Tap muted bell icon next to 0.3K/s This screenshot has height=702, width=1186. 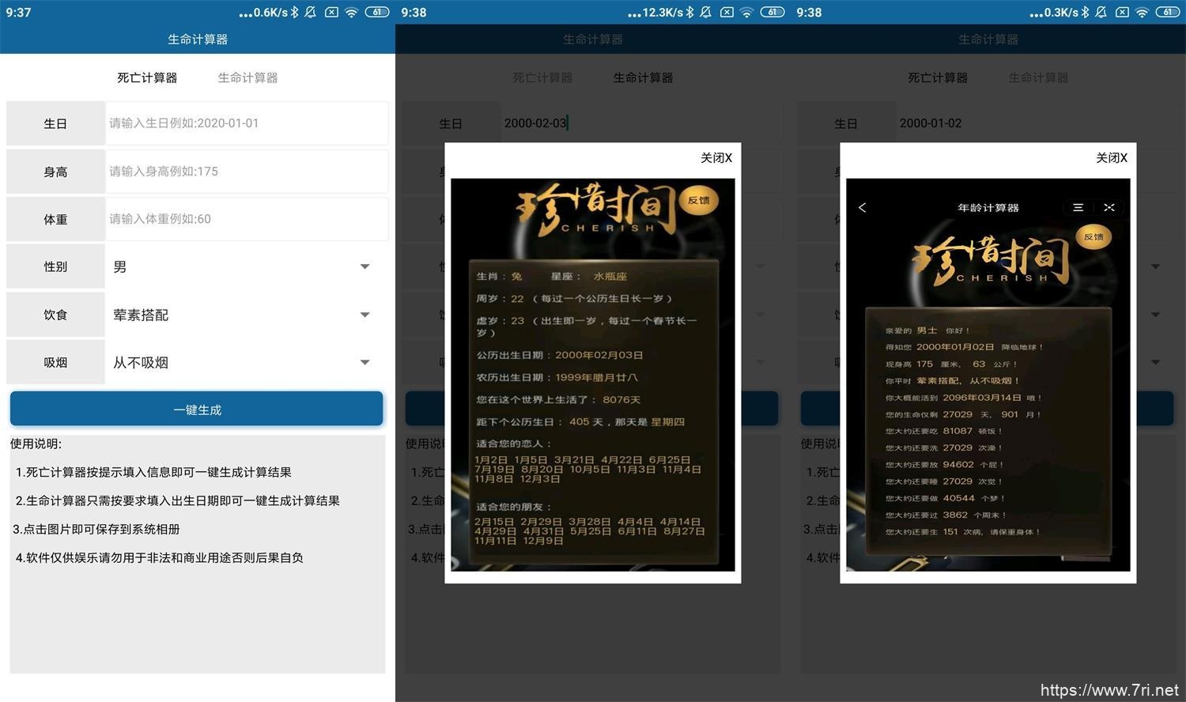click(1101, 12)
